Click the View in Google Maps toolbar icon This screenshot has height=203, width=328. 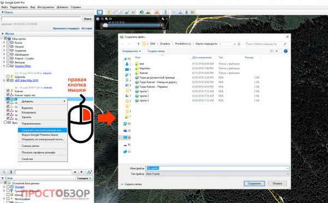tap(192, 13)
